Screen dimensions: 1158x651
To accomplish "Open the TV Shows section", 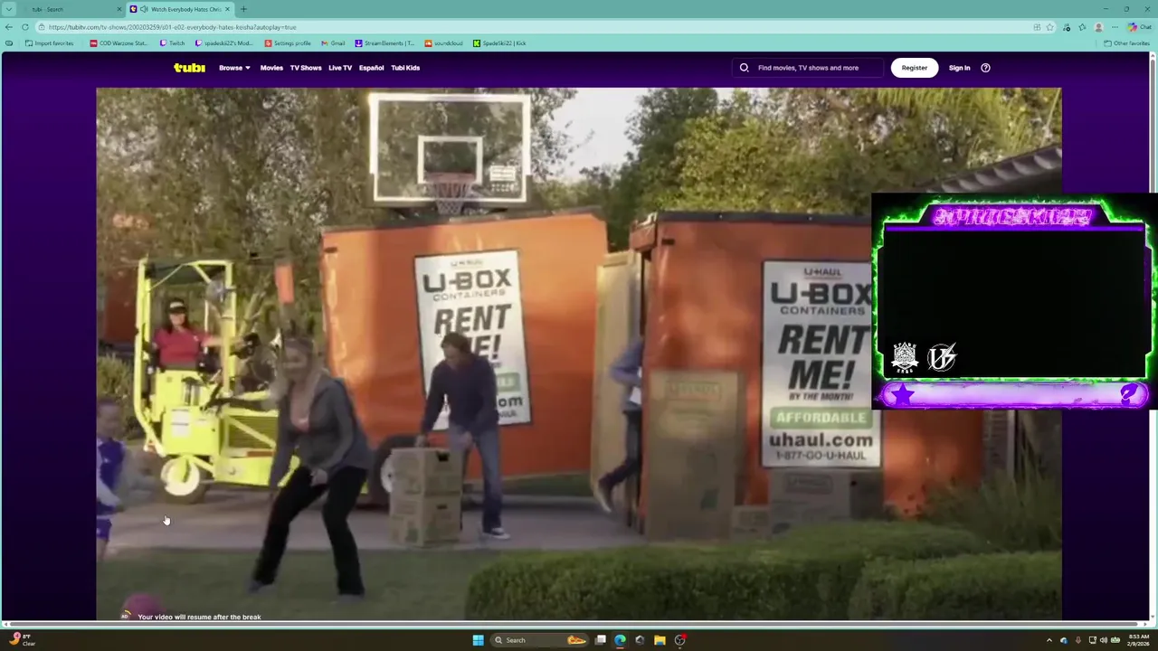I will [306, 68].
